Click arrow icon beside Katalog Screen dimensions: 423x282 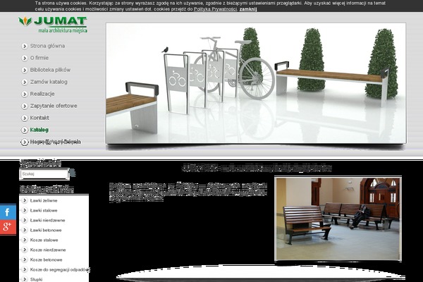[25, 130]
